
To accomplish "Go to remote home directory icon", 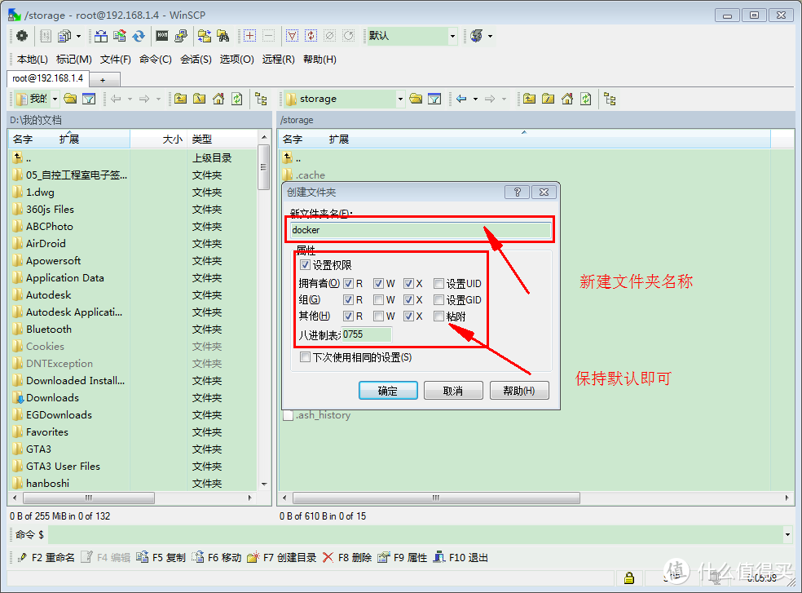I will [567, 99].
